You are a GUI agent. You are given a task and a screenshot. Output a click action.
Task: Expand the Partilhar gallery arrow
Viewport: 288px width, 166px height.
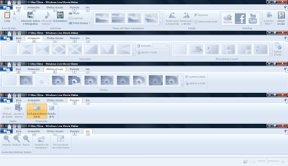261,23
